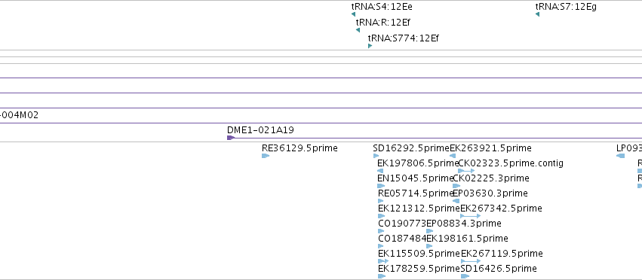Screen dimensions: 642x280
Task: Select the EK263921.5prime feature arrow
Action: 453,156
